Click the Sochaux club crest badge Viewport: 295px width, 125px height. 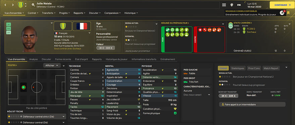[x=63, y=26]
